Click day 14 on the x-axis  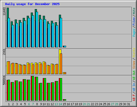(60, 104)
